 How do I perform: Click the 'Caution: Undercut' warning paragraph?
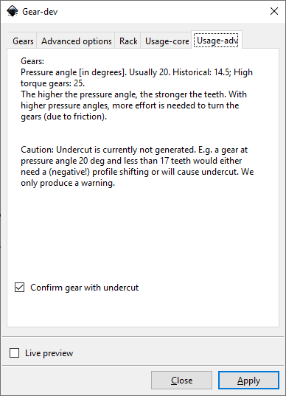point(137,166)
